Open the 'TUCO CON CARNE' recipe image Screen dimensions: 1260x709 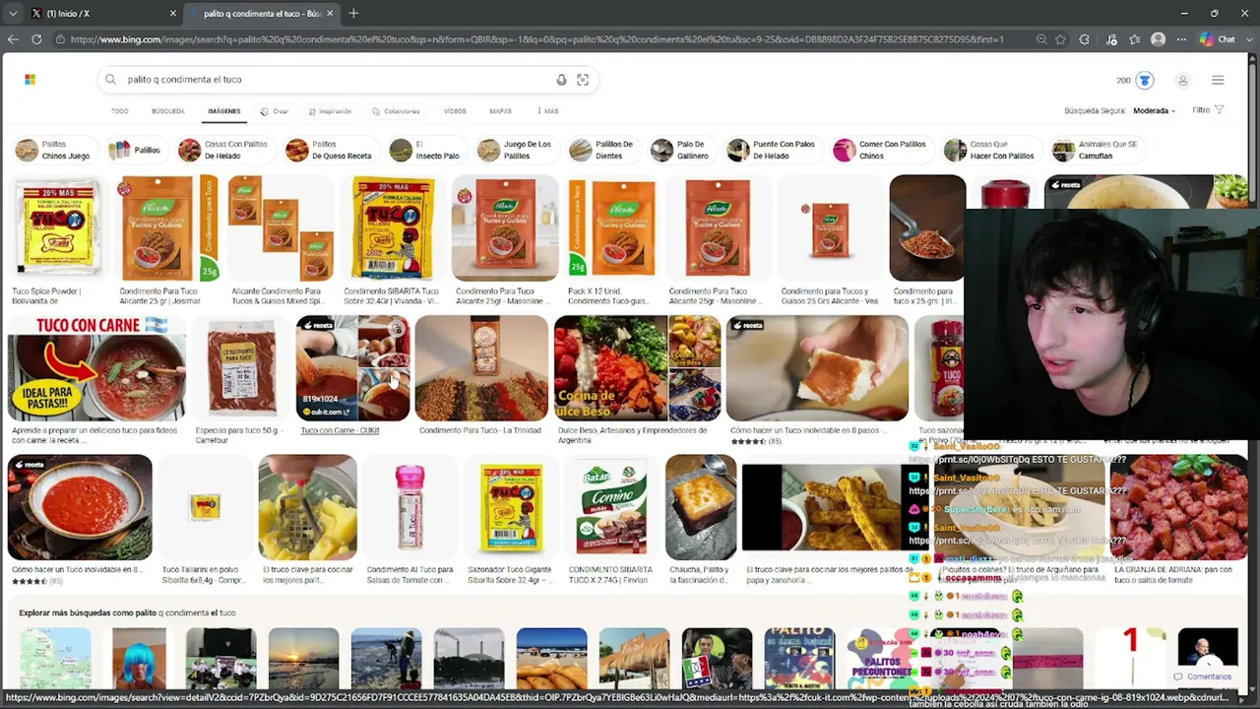pos(96,368)
